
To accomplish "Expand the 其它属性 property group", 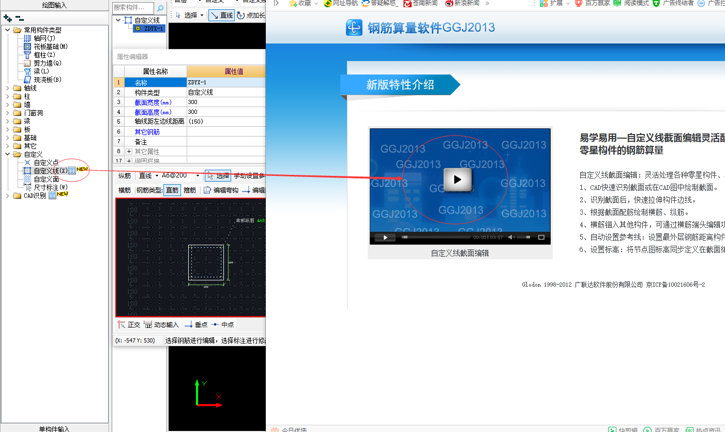I will click(129, 152).
